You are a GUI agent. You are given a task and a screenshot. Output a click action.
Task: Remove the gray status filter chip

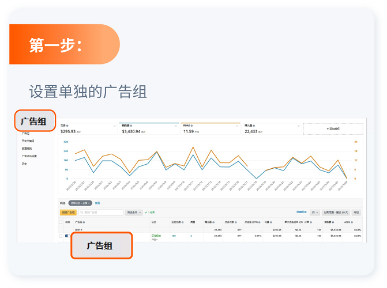89,203
